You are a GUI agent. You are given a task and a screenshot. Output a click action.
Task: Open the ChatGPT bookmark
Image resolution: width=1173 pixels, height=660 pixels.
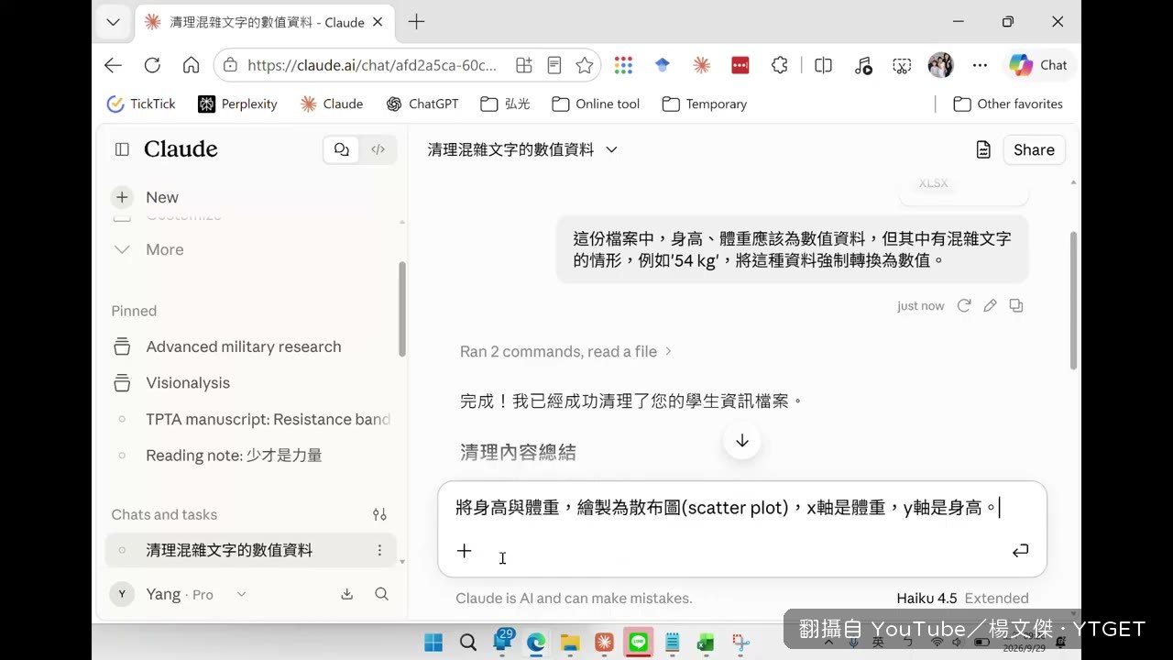tap(422, 104)
